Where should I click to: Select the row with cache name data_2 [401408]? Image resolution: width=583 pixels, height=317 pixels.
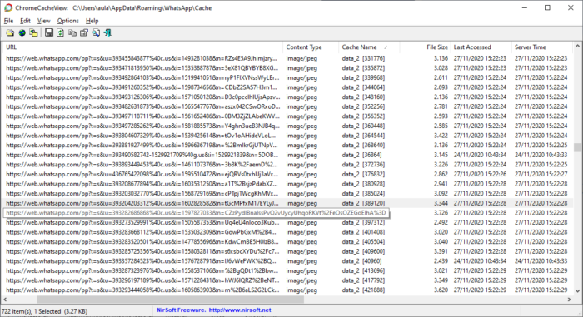[x=287, y=232]
